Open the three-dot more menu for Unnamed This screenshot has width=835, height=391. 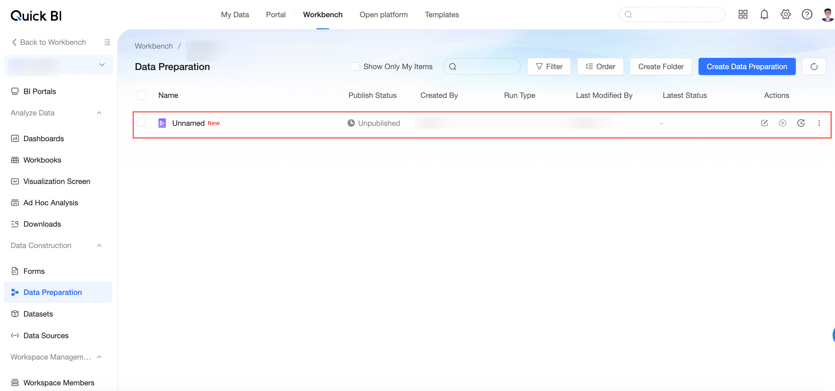tap(819, 123)
